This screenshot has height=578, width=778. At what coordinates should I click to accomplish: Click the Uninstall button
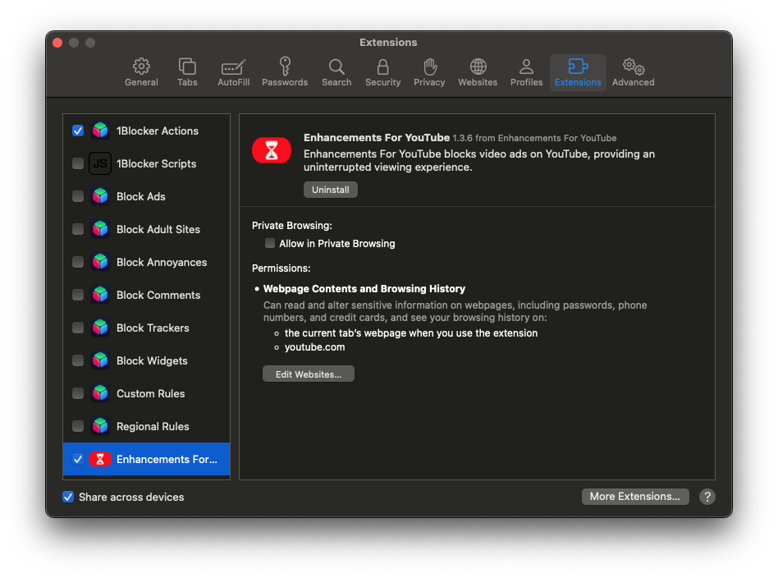(x=331, y=190)
